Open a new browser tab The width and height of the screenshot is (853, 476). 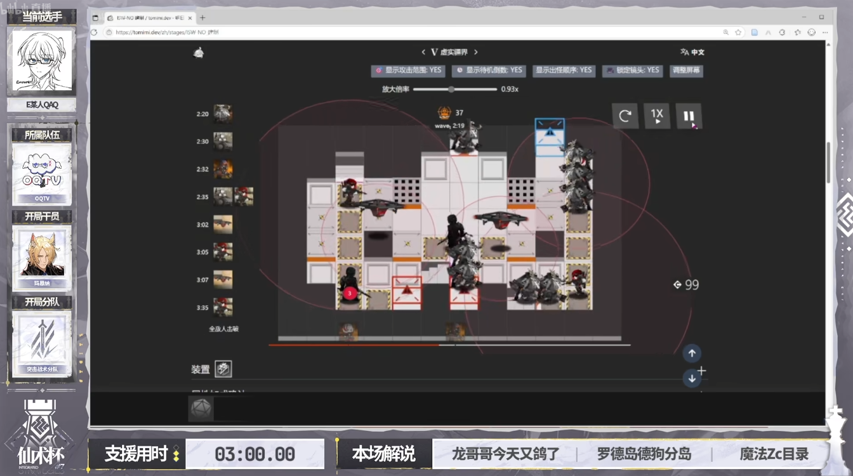click(202, 18)
